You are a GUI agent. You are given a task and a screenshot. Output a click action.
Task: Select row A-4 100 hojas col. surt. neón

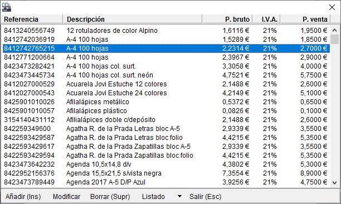[x=167, y=75]
